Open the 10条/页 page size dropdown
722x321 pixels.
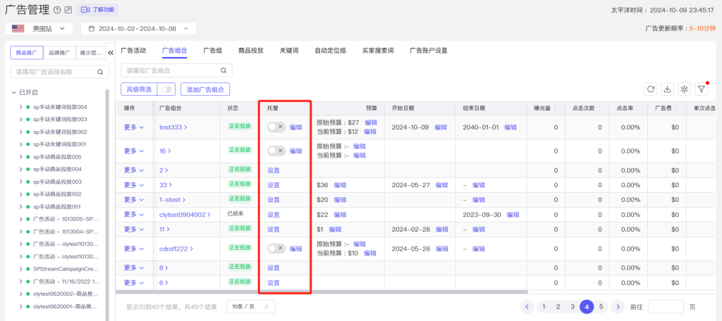click(251, 307)
